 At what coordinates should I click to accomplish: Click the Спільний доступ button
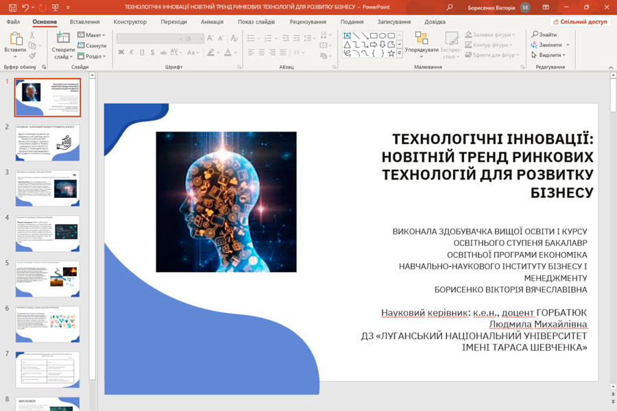point(580,22)
